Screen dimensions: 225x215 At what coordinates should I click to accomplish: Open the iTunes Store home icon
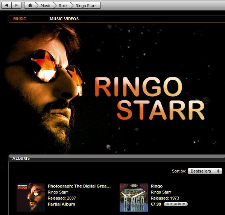(30, 5)
